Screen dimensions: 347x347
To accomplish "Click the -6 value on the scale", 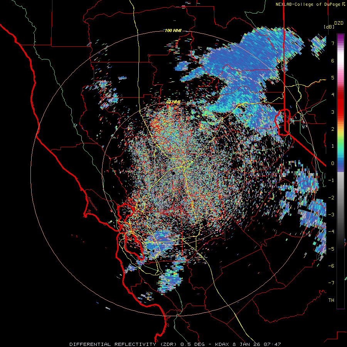I will (x=331, y=266).
